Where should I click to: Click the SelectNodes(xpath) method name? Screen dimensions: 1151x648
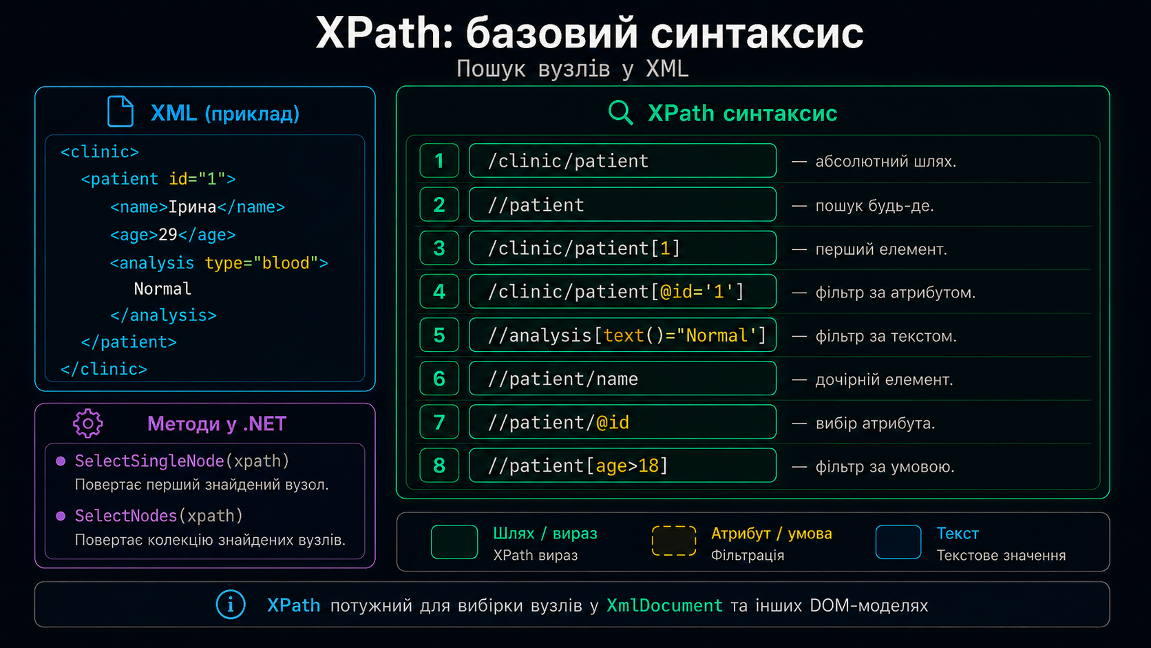(158, 516)
